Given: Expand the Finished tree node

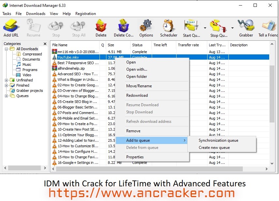Looking at the screenshot, I should pos(7,85).
